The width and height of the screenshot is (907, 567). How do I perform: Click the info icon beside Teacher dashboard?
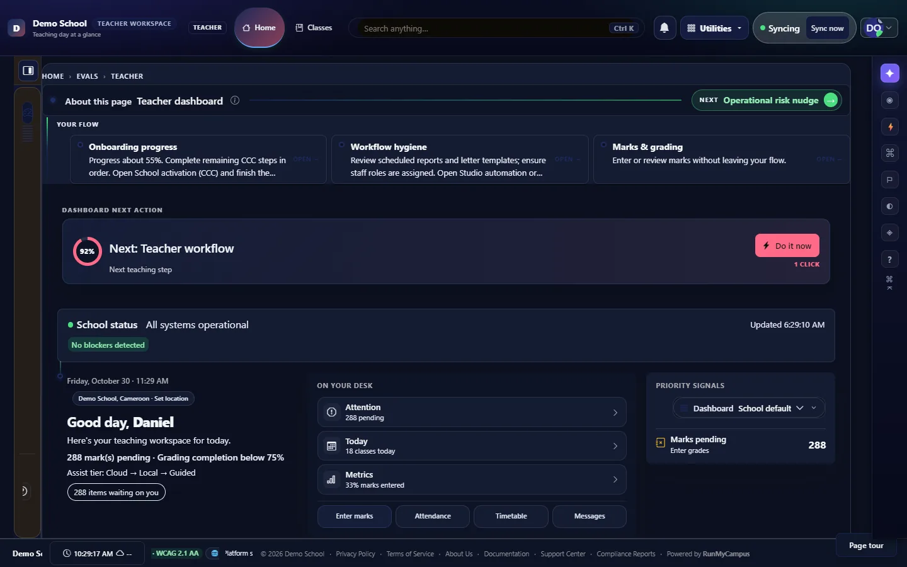235,100
